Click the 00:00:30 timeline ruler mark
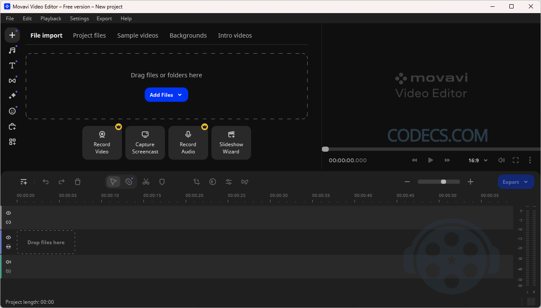Image resolution: width=541 pixels, height=308 pixels. tap(279, 196)
